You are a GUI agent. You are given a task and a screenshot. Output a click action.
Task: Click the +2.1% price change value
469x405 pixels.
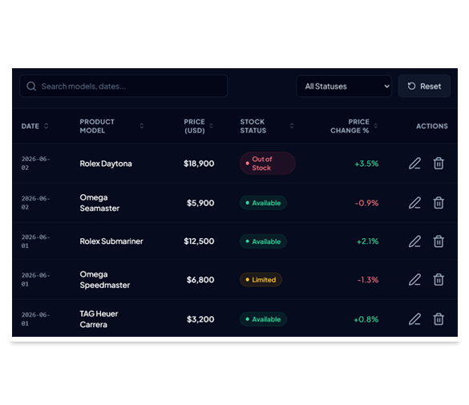367,241
